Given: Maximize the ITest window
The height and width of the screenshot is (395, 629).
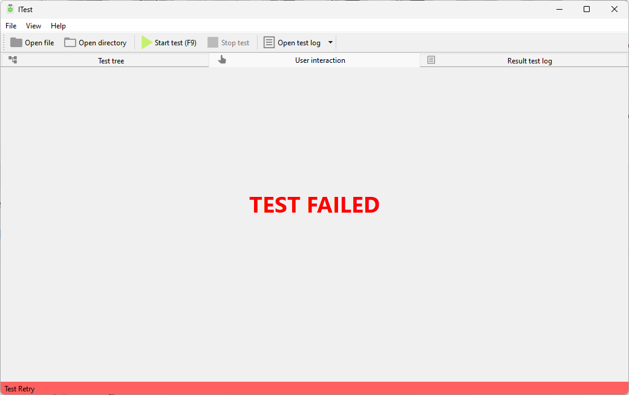Looking at the screenshot, I should [587, 9].
